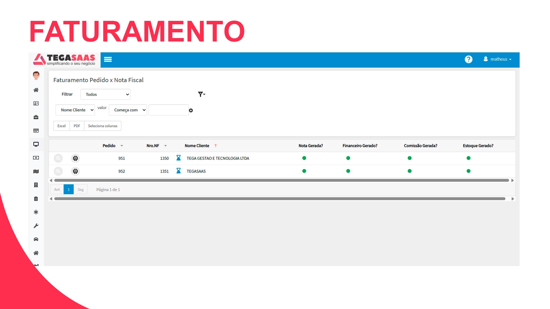
Task: Open the 'Começa com' condition dropdown
Action: pos(128,110)
